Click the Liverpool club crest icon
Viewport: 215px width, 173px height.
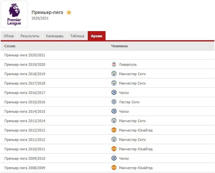click(114, 64)
